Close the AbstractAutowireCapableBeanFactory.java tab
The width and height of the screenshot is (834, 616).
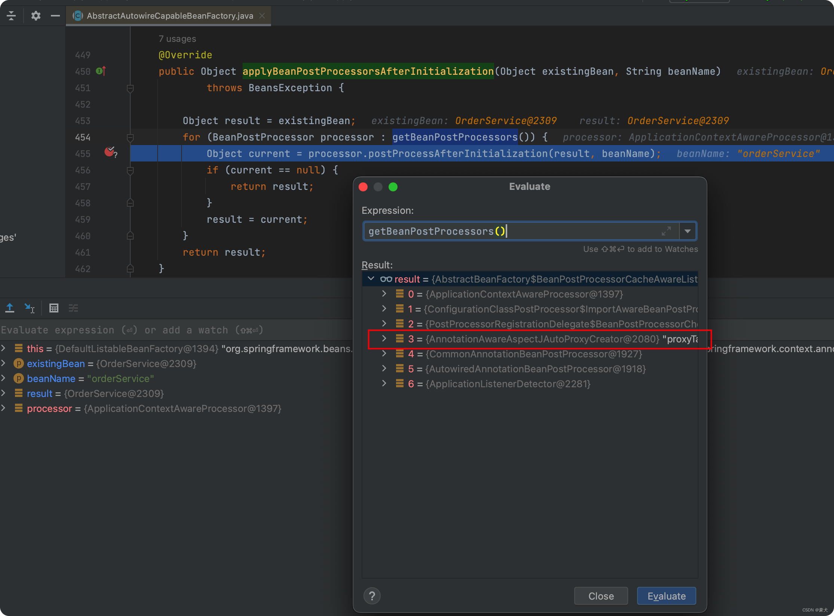tap(262, 16)
